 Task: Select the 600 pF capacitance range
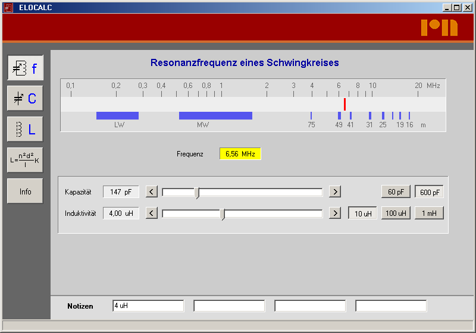[429, 191]
